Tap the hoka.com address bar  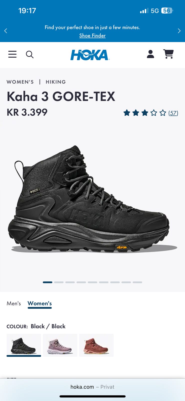tap(92, 387)
